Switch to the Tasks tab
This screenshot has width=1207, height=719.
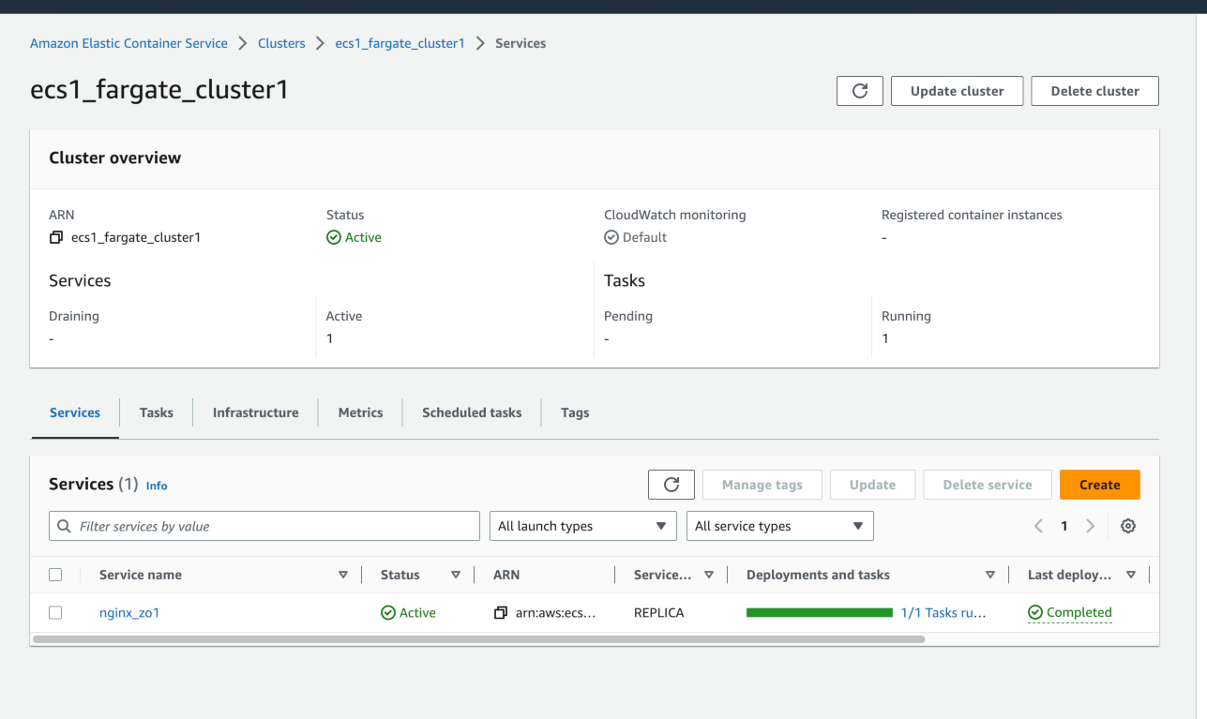coord(157,412)
